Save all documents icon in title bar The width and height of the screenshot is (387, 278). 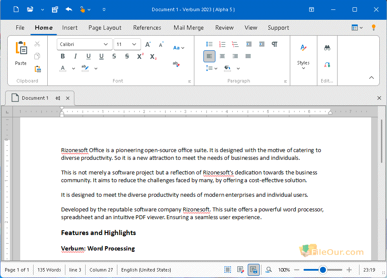point(55,9)
